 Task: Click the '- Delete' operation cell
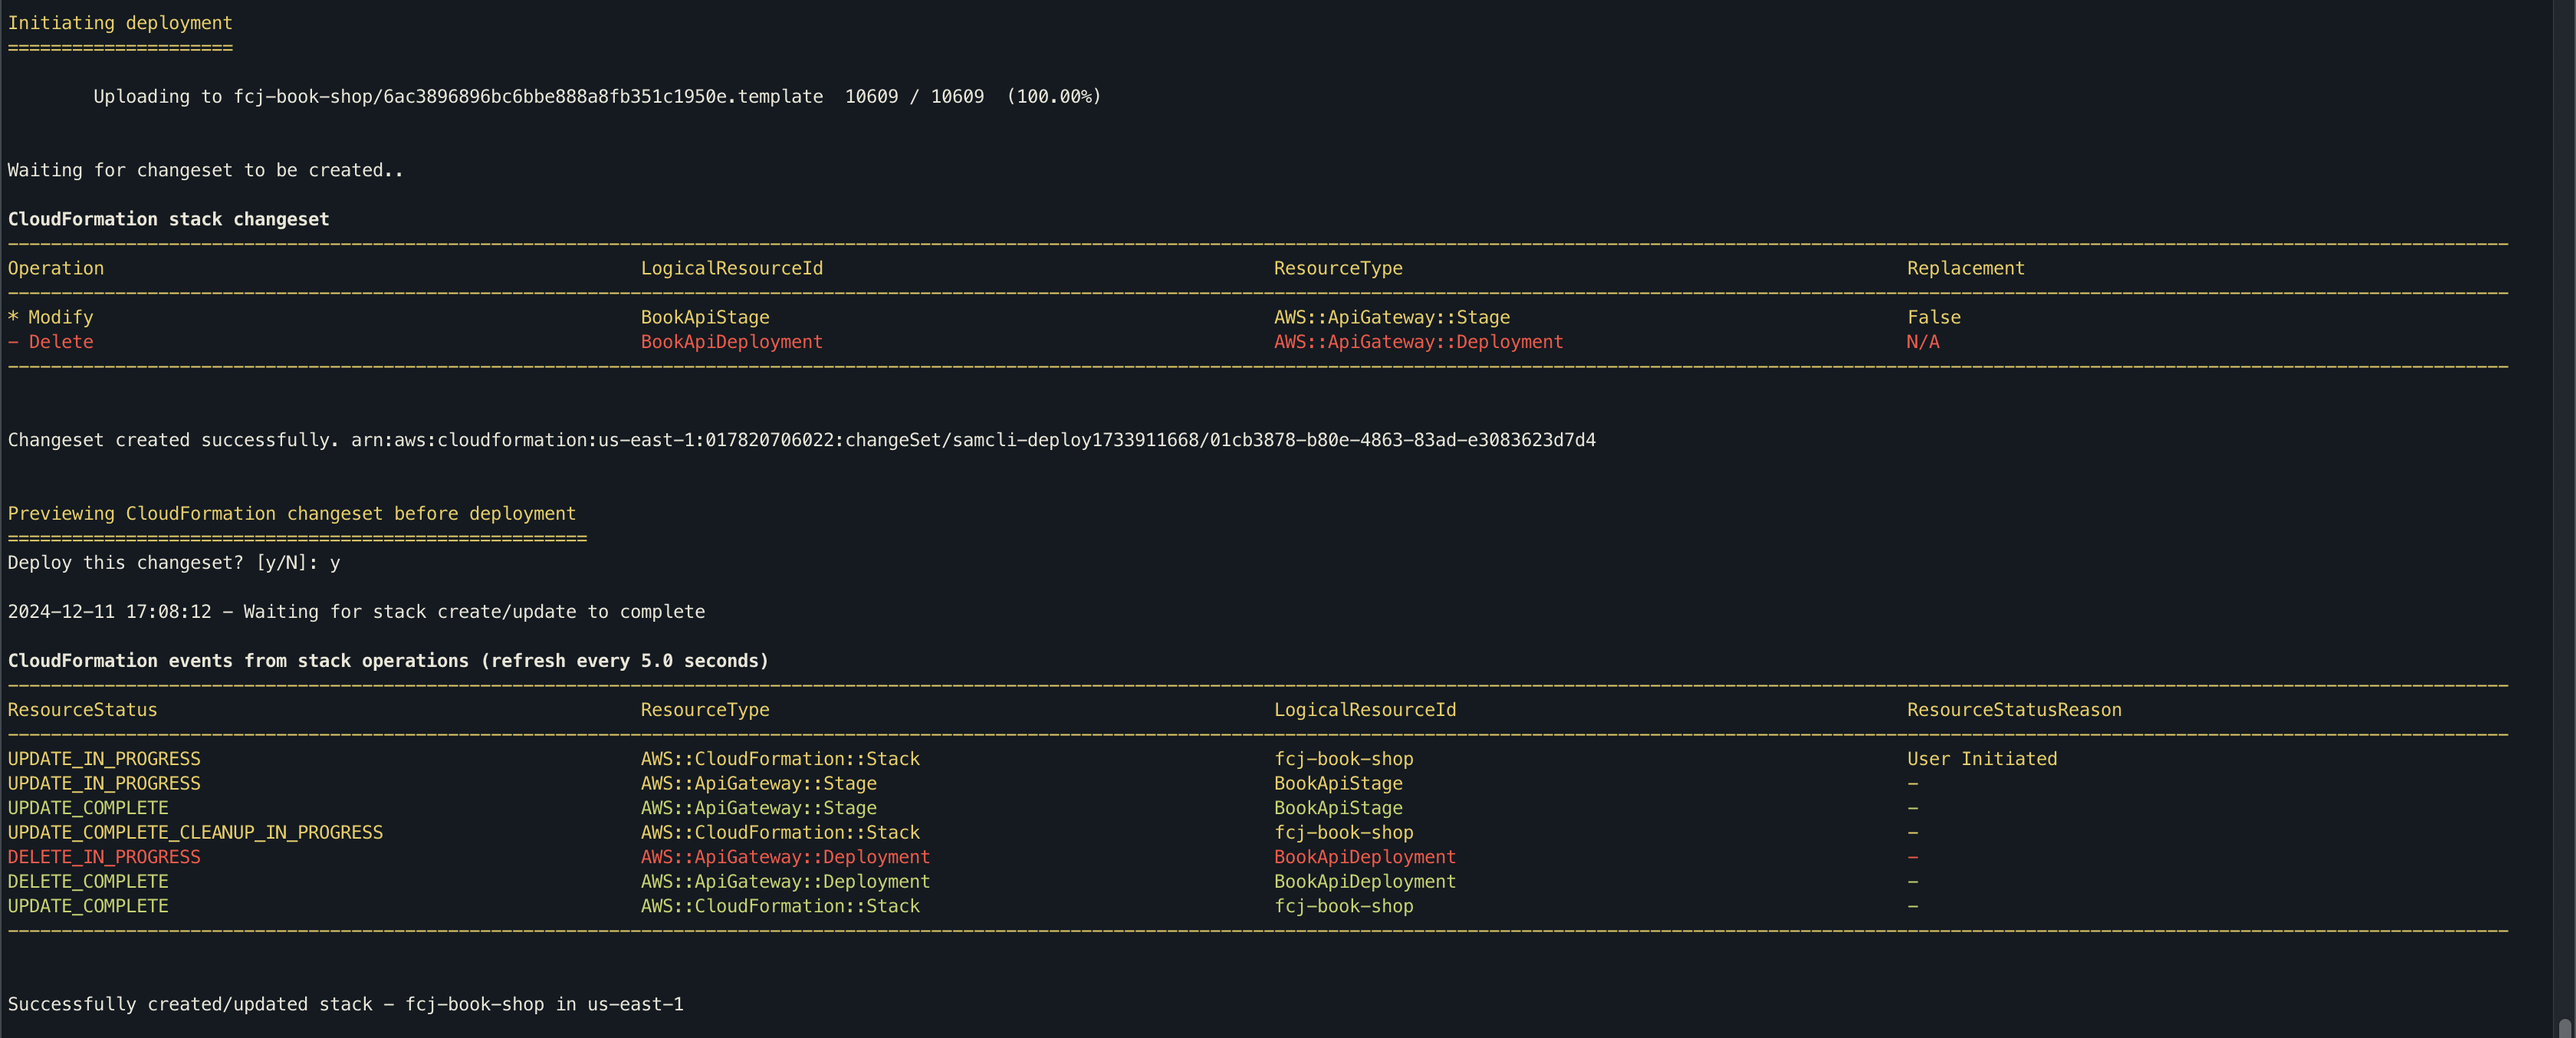pos(50,342)
